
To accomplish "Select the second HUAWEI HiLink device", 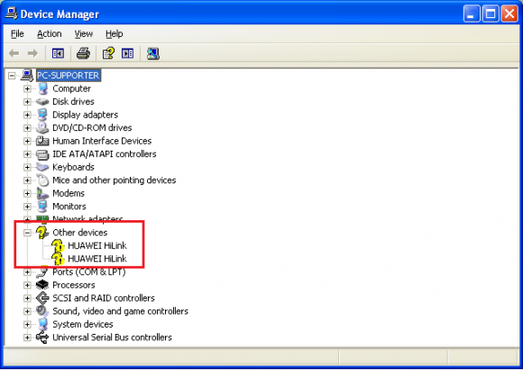I will [x=97, y=259].
